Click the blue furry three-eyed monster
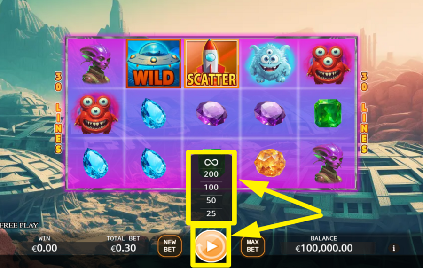The height and width of the screenshot is (268, 423). 269,63
